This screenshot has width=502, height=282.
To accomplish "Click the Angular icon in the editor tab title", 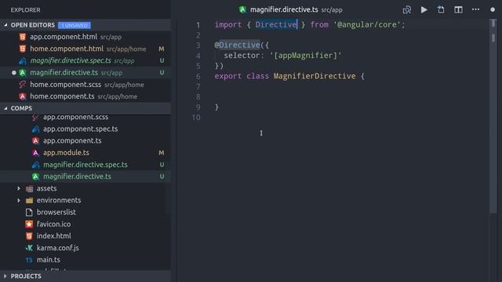I will coord(242,9).
